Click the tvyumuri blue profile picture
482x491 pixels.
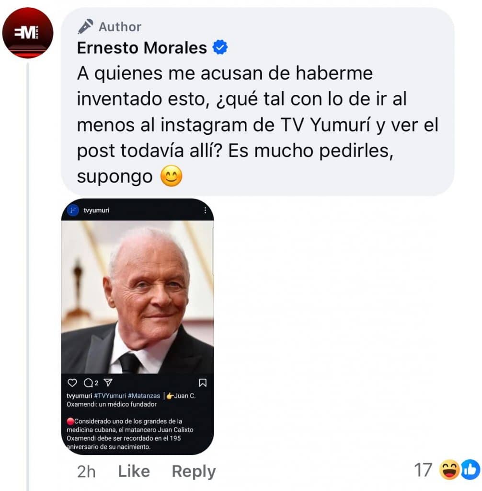coord(73,210)
